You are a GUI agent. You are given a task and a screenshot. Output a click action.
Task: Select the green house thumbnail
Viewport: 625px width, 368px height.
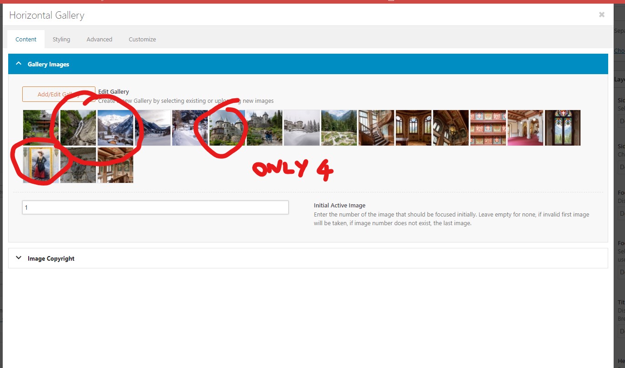[41, 128]
